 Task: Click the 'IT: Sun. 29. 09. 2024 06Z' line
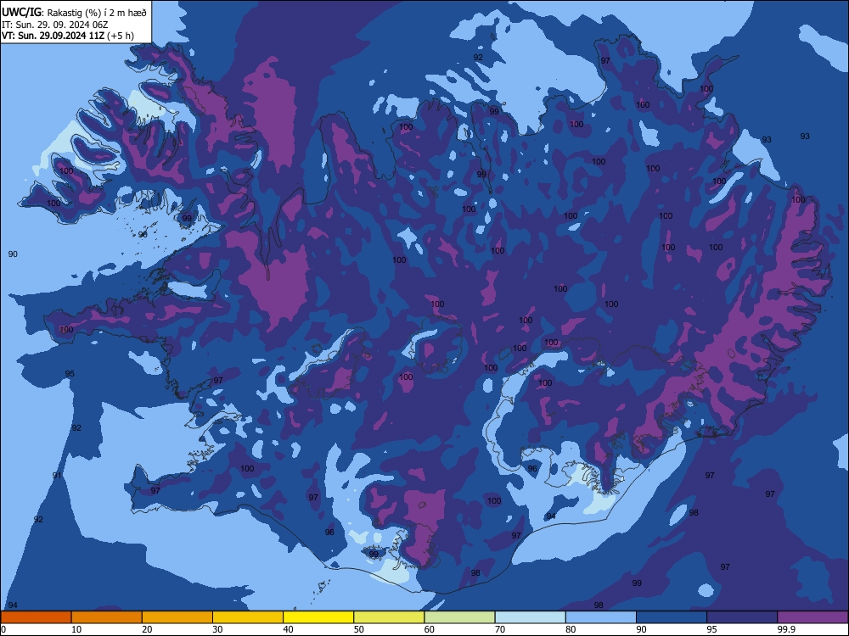tap(54, 25)
